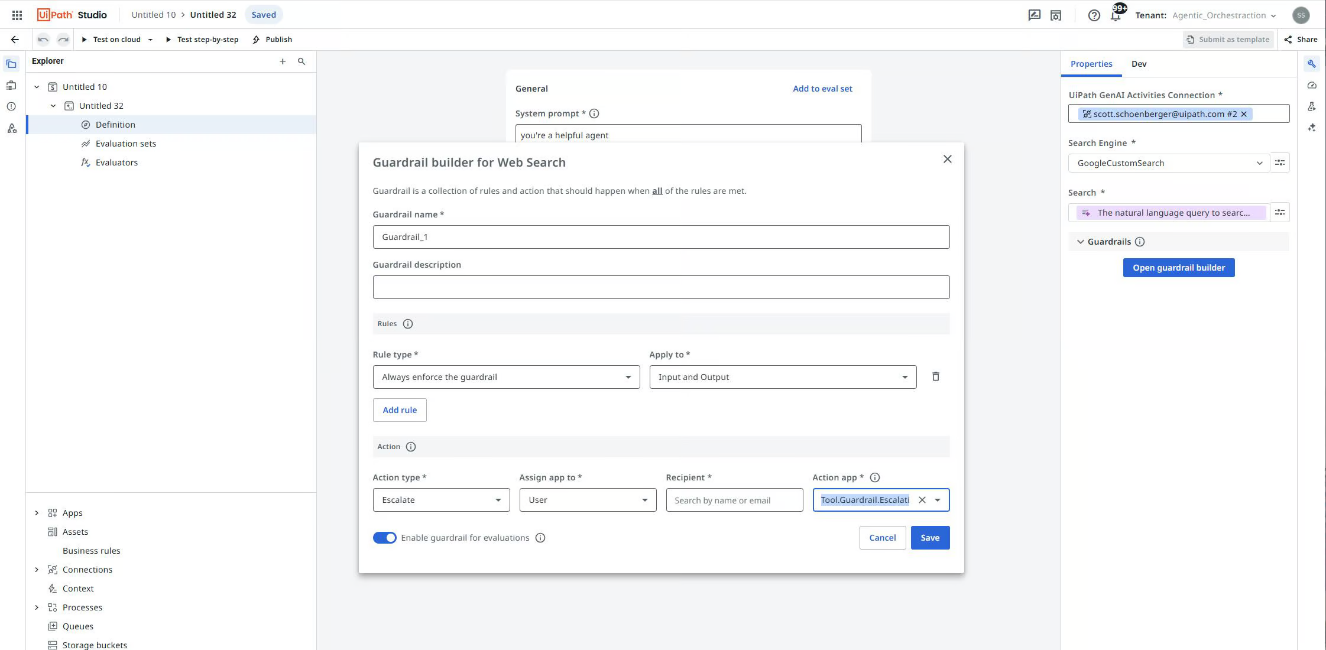Open Search Engine field options icon
This screenshot has height=650, width=1326.
click(x=1280, y=162)
